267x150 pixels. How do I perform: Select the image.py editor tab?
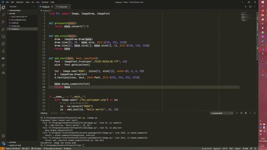45,7
